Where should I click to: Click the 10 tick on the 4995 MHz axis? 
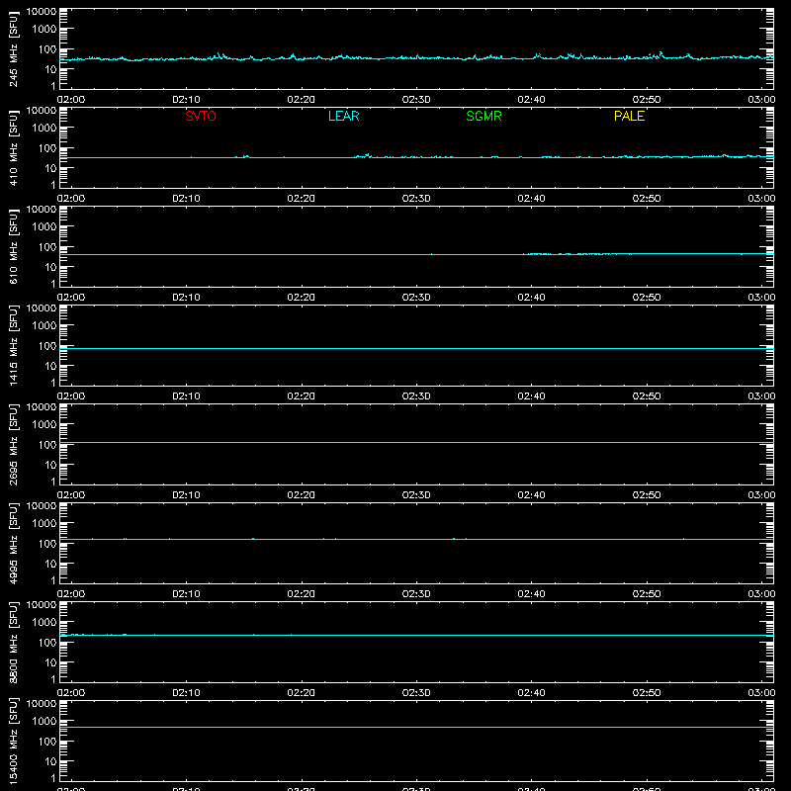click(50, 564)
